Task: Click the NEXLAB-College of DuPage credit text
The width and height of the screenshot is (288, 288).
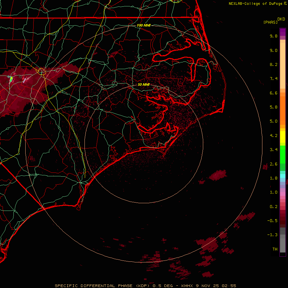Action: point(256,4)
